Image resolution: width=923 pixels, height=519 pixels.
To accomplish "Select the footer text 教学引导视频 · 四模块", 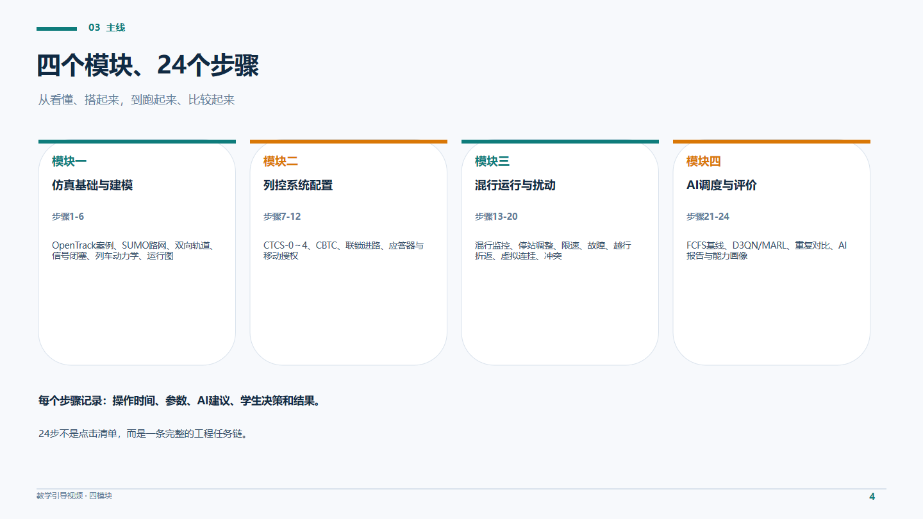I will [74, 496].
